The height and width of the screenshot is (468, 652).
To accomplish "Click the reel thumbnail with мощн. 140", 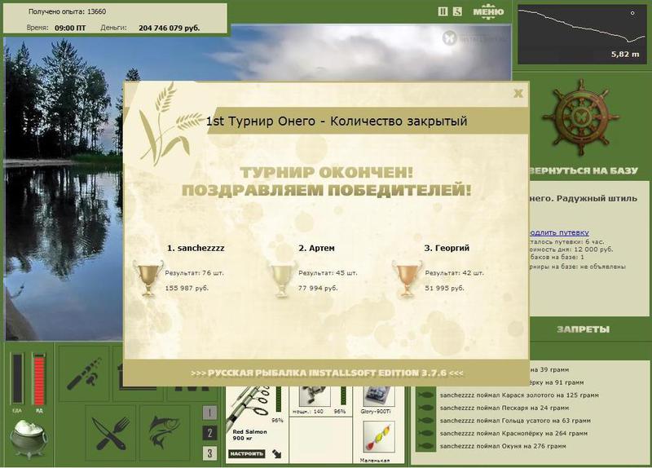I will click(x=315, y=396).
